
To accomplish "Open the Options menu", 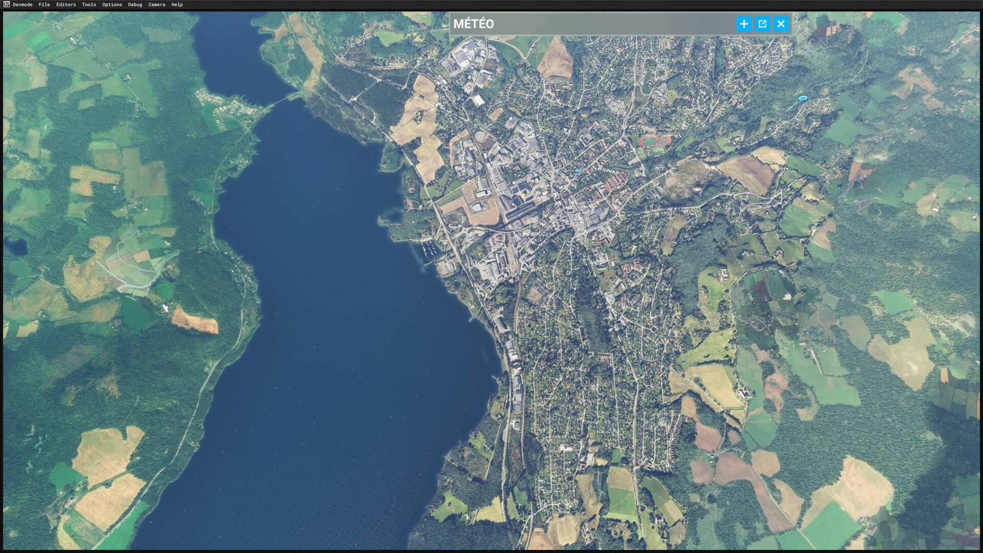I will point(112,5).
